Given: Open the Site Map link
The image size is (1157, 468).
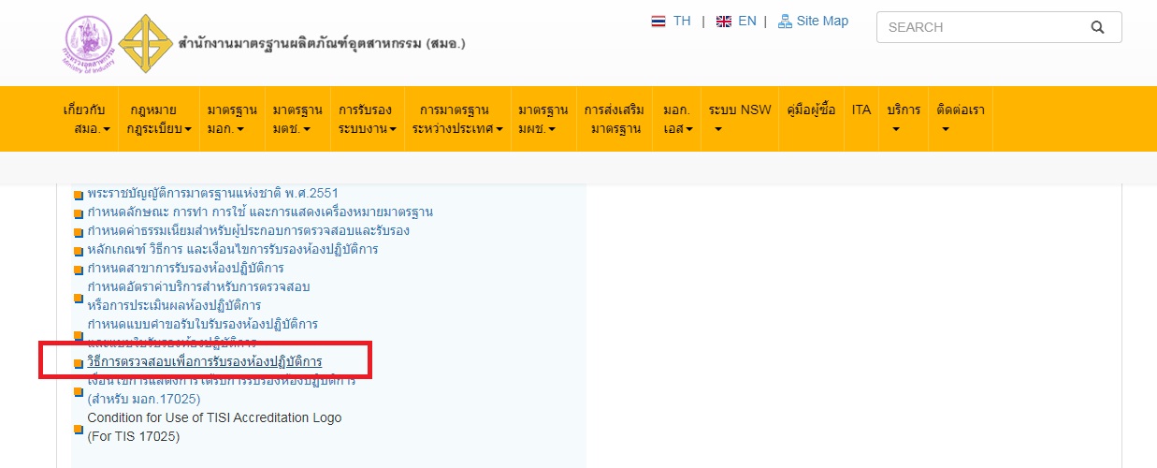Looking at the screenshot, I should [822, 21].
